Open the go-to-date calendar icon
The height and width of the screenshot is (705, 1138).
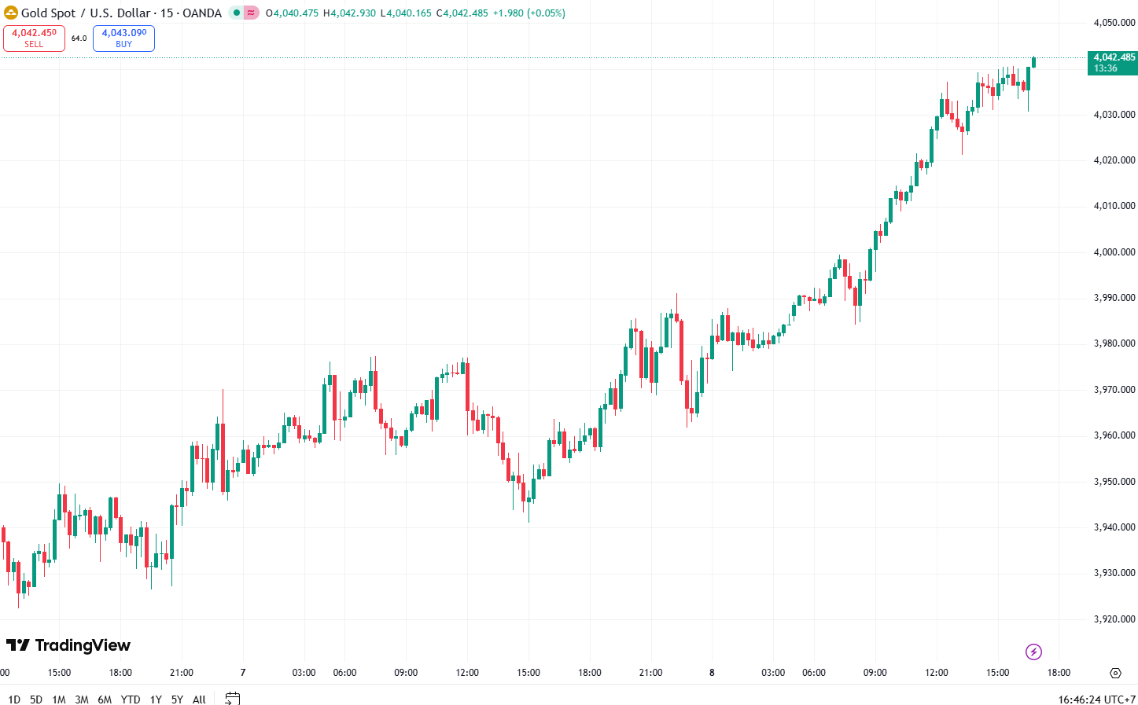(x=232, y=698)
